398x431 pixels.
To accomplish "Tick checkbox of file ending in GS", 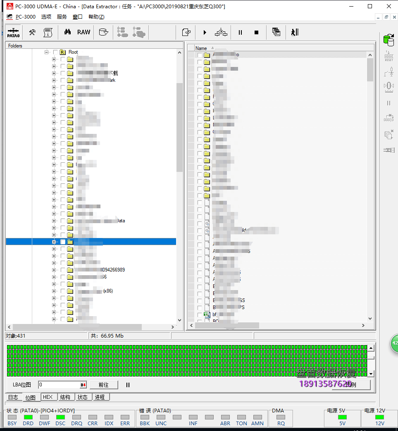I will point(200,300).
